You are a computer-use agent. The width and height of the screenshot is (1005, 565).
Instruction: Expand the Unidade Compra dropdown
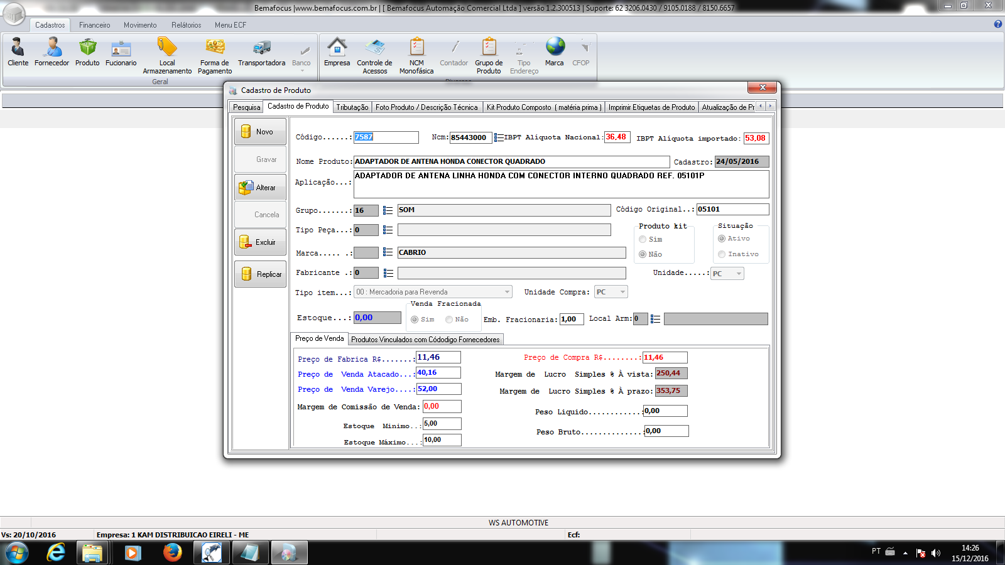point(622,292)
